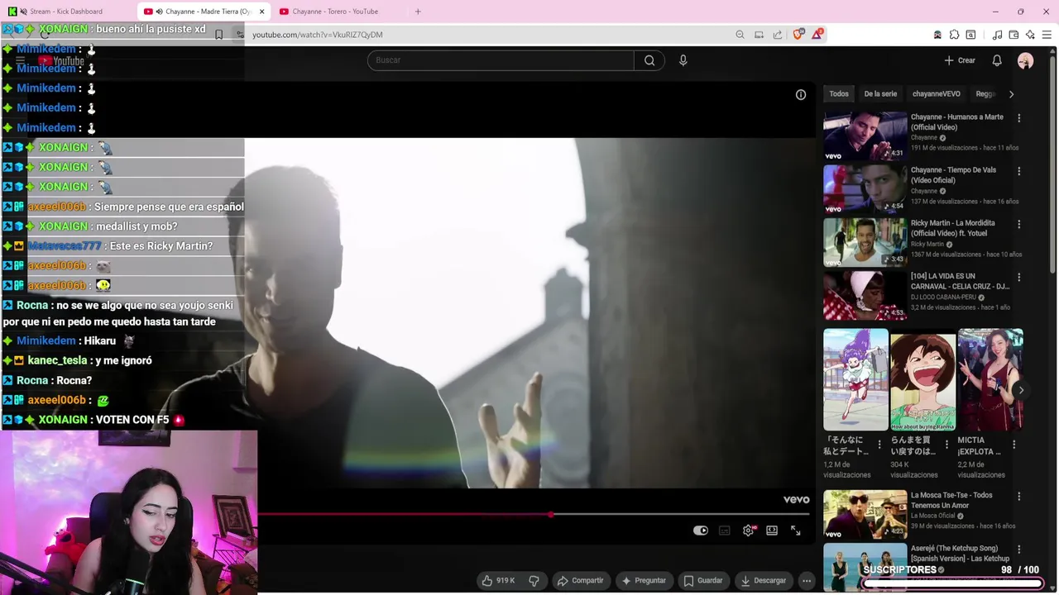
Task: Click the browser zoom-out magnifier icon
Action: click(740, 35)
